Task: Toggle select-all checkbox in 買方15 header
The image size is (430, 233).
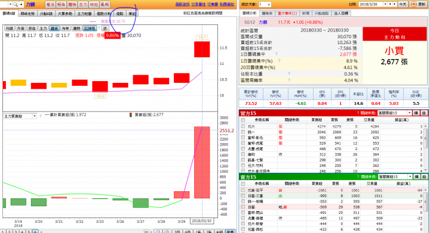Action: tap(242, 120)
